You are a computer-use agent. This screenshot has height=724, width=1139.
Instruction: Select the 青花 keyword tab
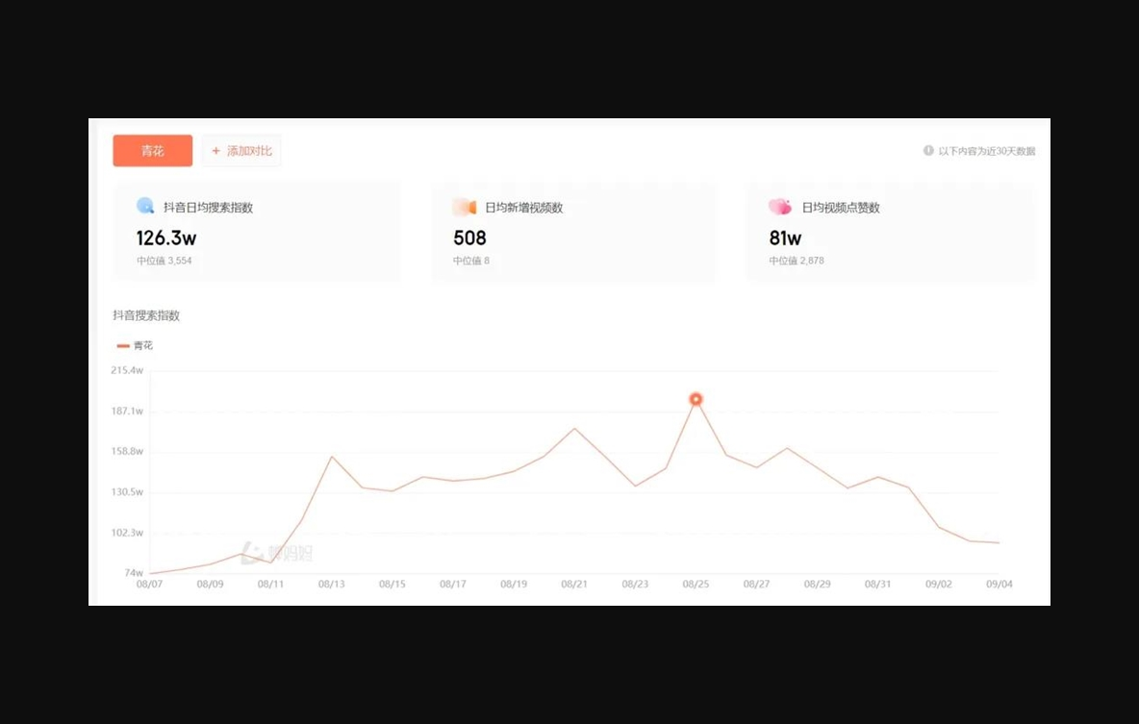(x=153, y=151)
